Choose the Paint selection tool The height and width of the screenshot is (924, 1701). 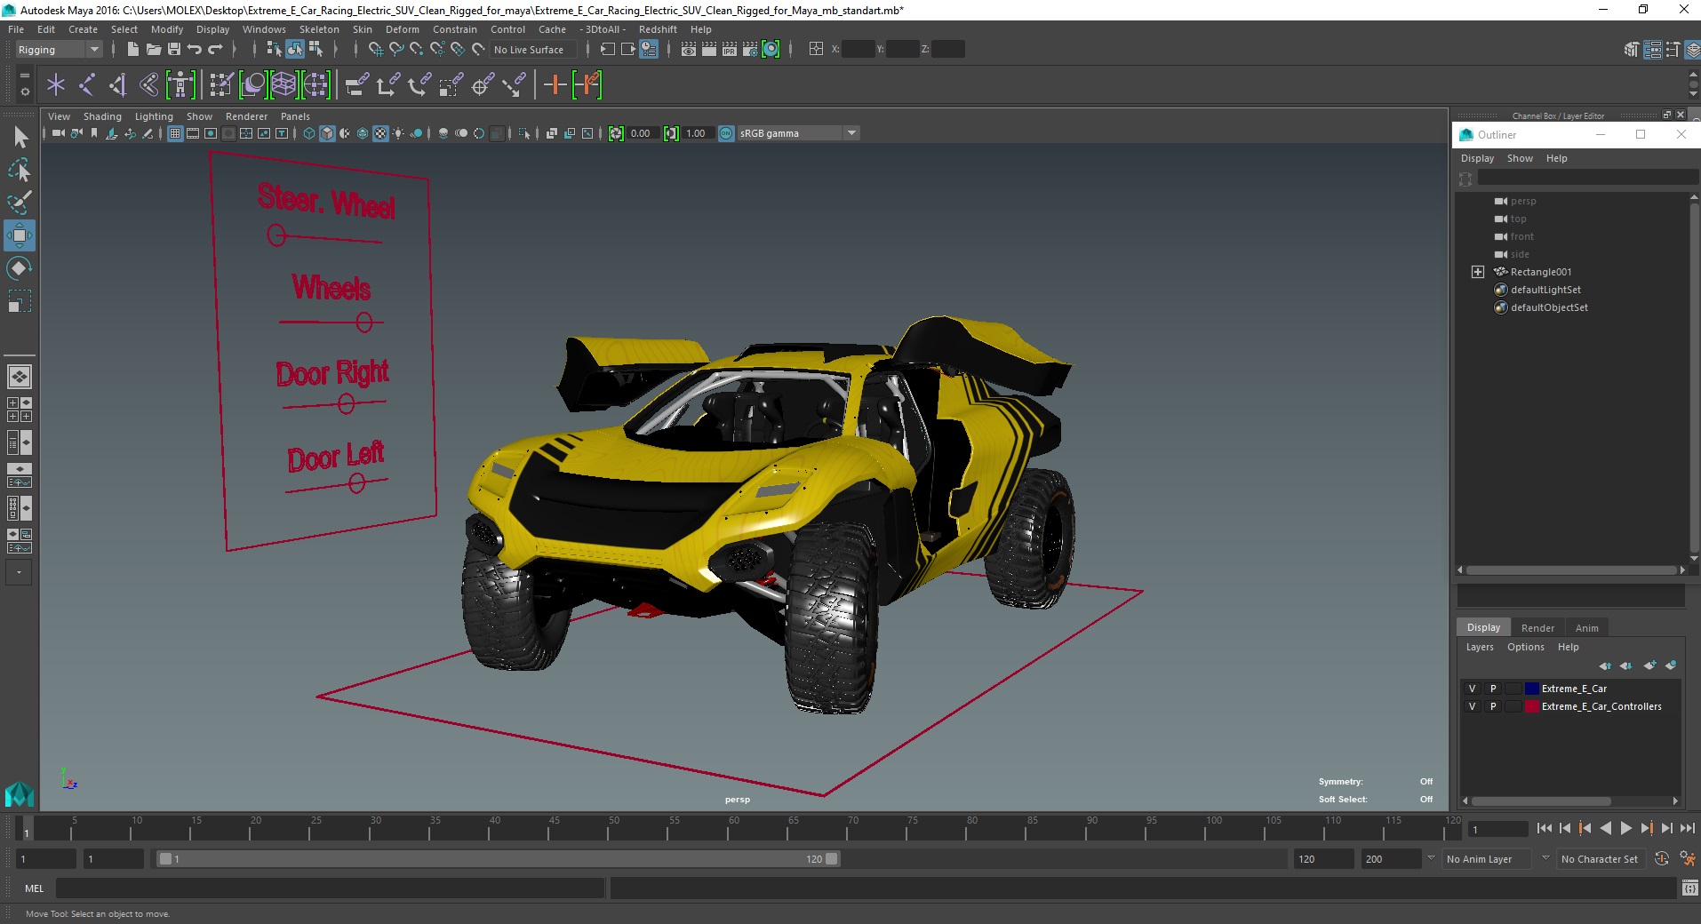pyautogui.click(x=20, y=203)
